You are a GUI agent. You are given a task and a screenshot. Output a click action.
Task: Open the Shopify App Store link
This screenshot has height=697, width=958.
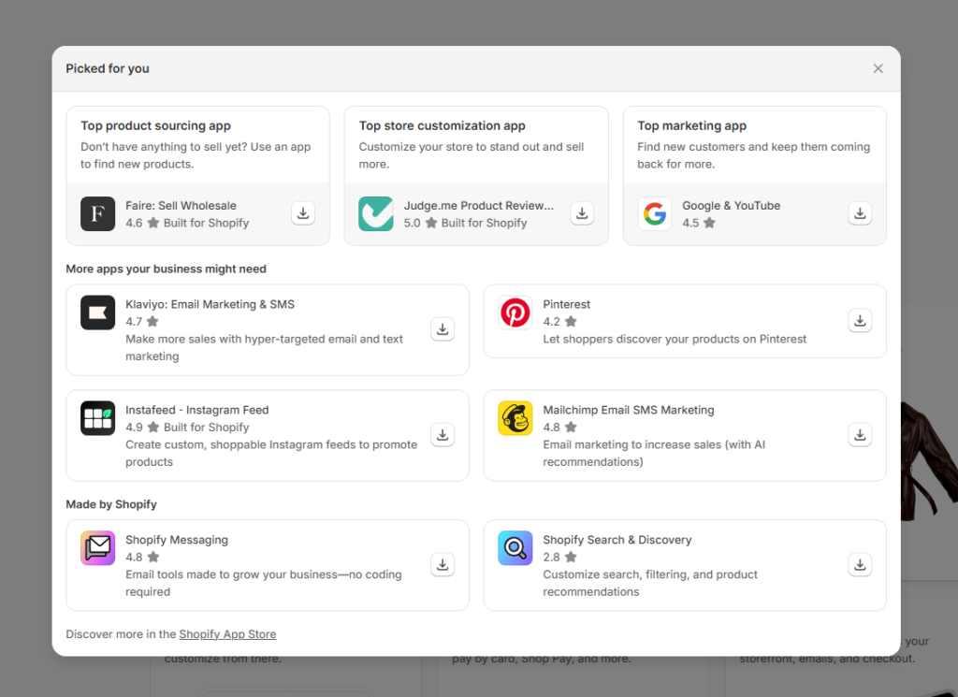227,634
